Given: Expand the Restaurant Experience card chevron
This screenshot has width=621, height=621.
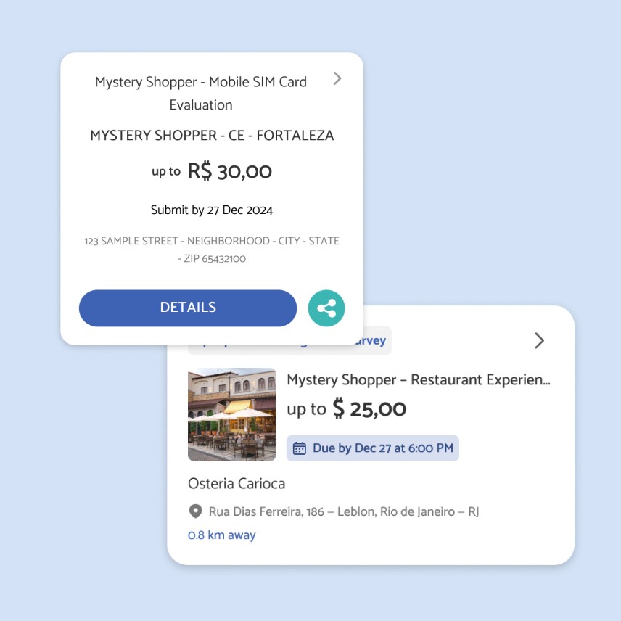Looking at the screenshot, I should click(539, 340).
